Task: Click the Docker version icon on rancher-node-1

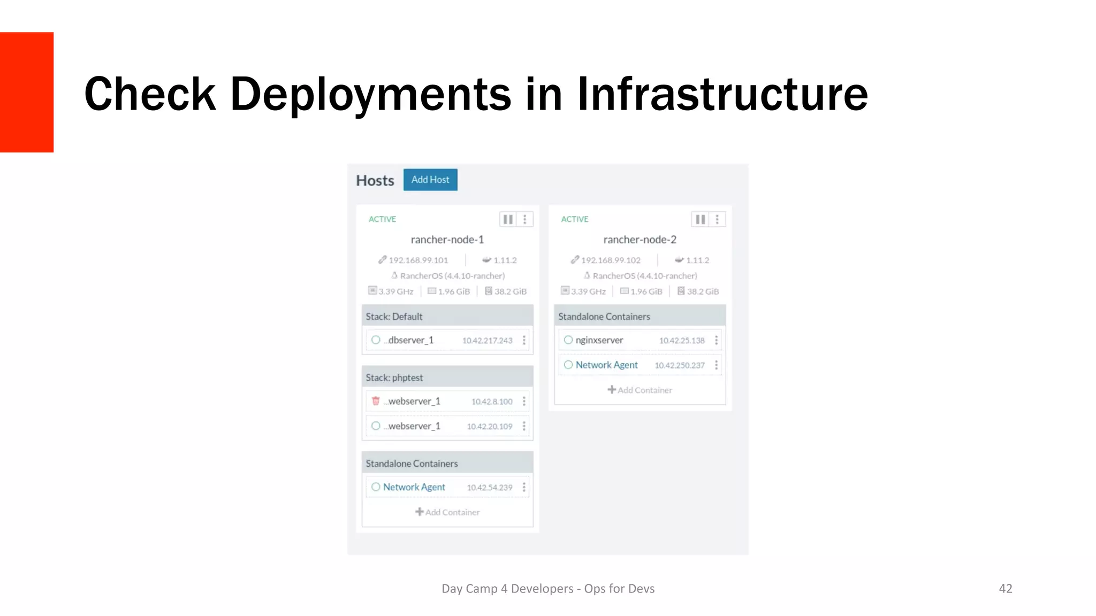Action: click(x=486, y=260)
